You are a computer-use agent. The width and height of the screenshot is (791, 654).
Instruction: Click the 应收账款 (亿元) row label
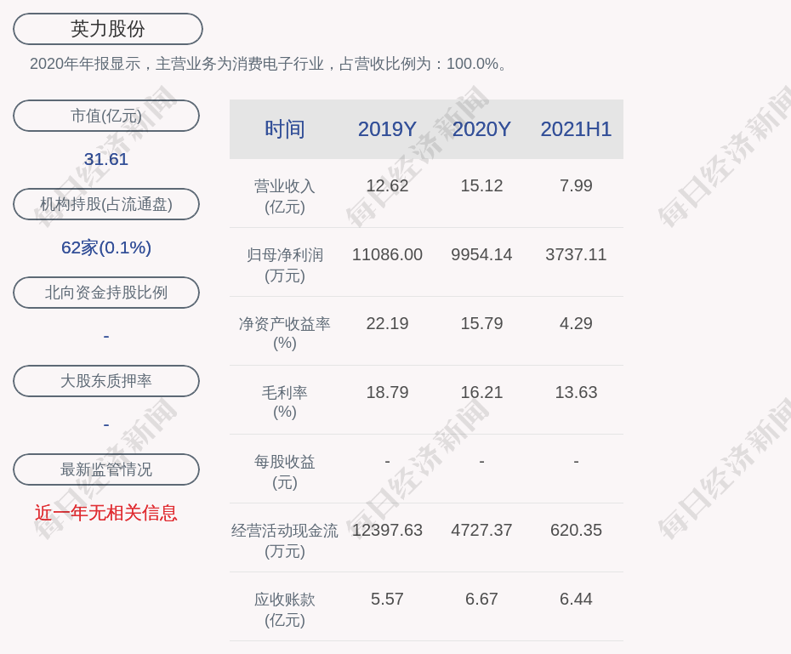(285, 610)
